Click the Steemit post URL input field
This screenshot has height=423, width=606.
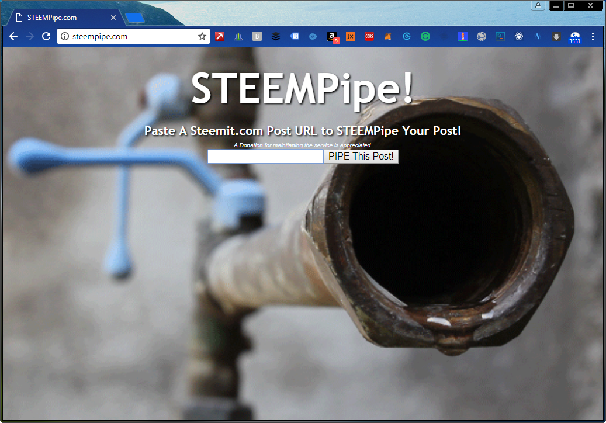tap(265, 157)
